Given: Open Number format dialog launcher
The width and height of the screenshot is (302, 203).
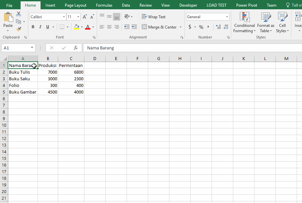Looking at the screenshot, I should click(229, 37).
